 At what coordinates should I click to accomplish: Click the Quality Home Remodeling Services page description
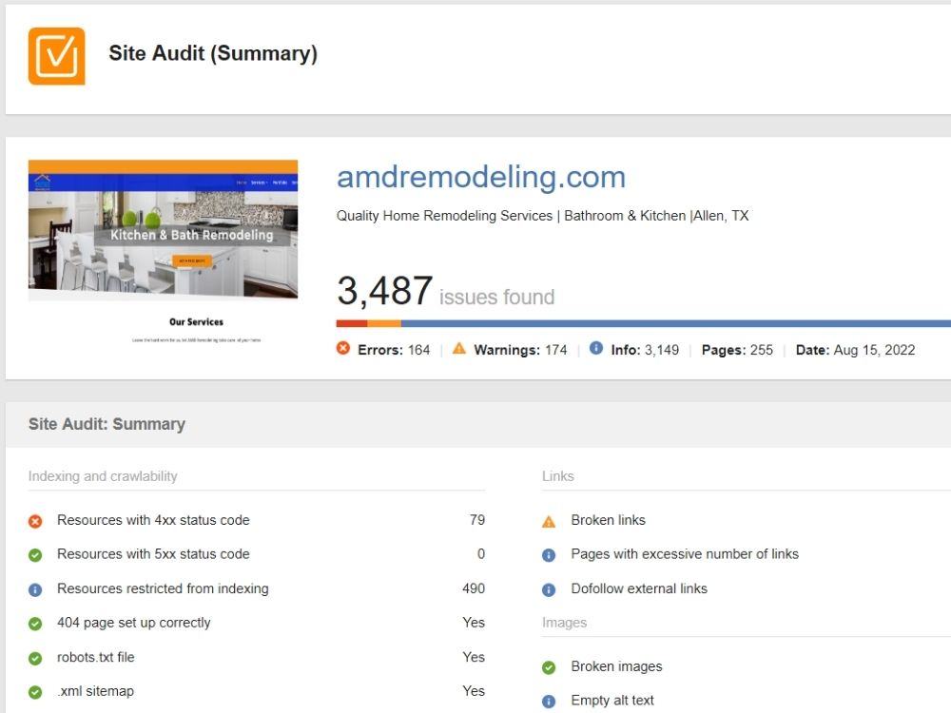(x=543, y=216)
